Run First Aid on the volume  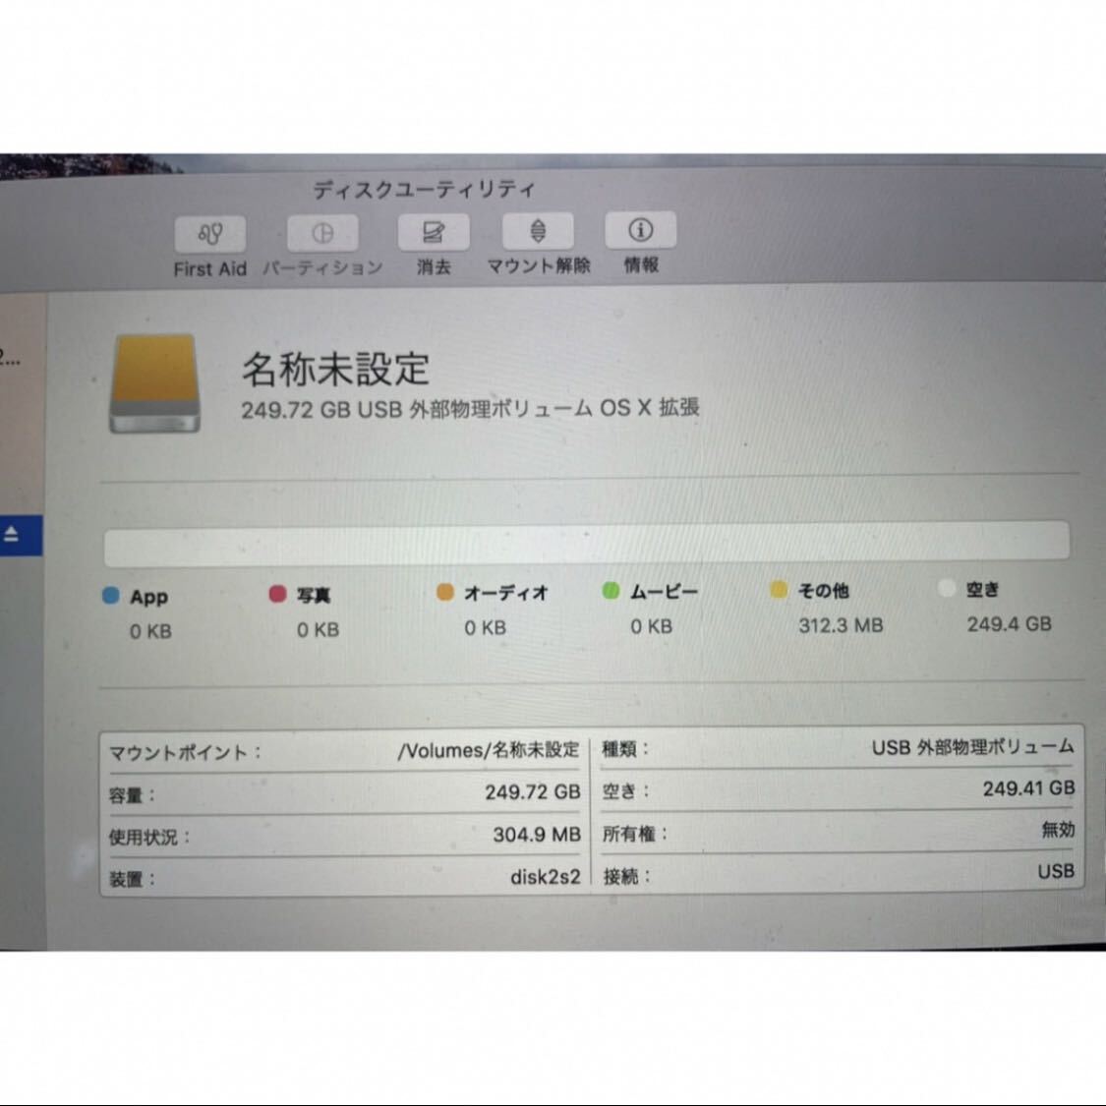pyautogui.click(x=208, y=234)
